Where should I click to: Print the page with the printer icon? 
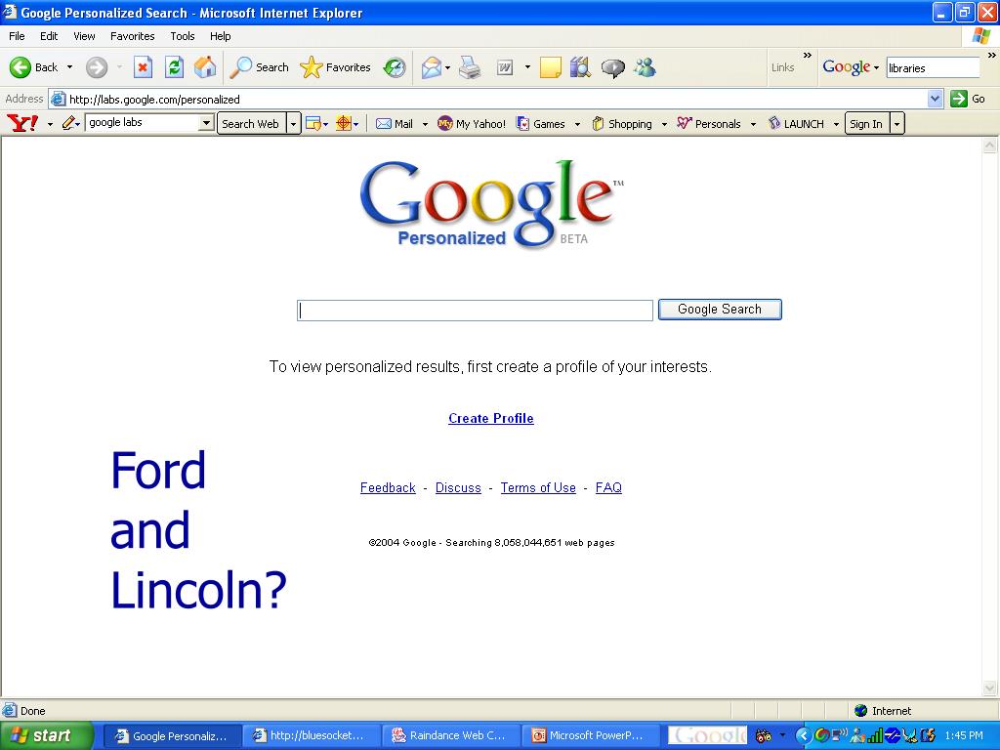470,67
